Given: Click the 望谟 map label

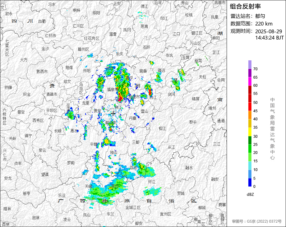Looking at the screenshot, I should point(45,175).
